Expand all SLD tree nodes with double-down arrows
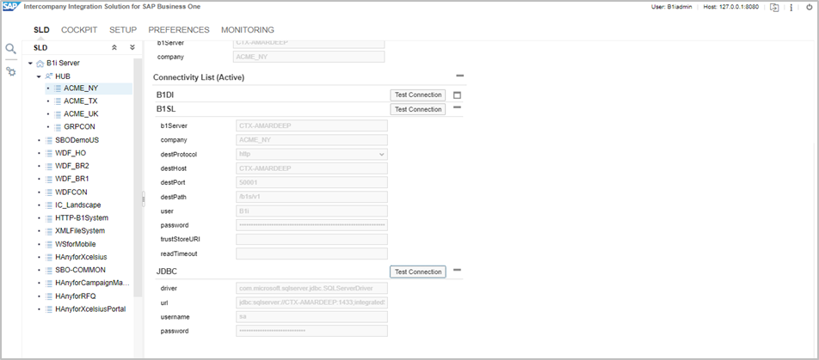Screen dimensions: 819x360 click(x=132, y=48)
